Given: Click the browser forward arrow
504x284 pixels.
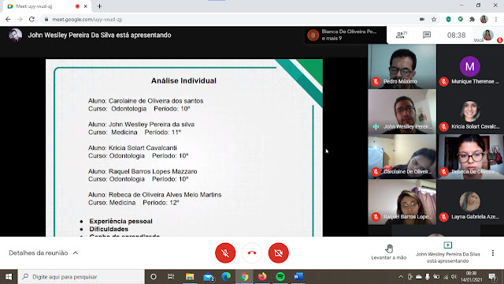Looking at the screenshot, I should click(20, 19).
